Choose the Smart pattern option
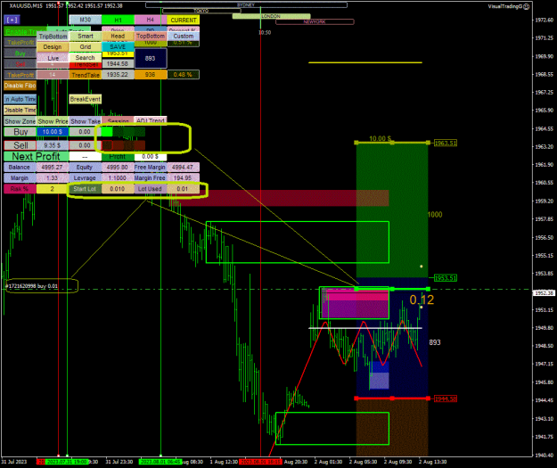 pos(86,37)
